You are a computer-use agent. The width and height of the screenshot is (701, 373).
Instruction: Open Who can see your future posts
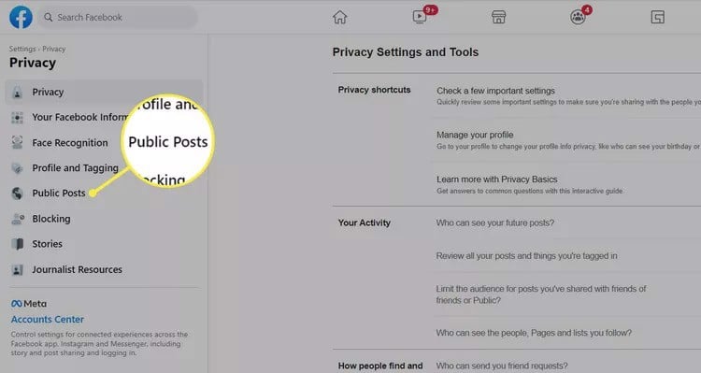(x=494, y=222)
